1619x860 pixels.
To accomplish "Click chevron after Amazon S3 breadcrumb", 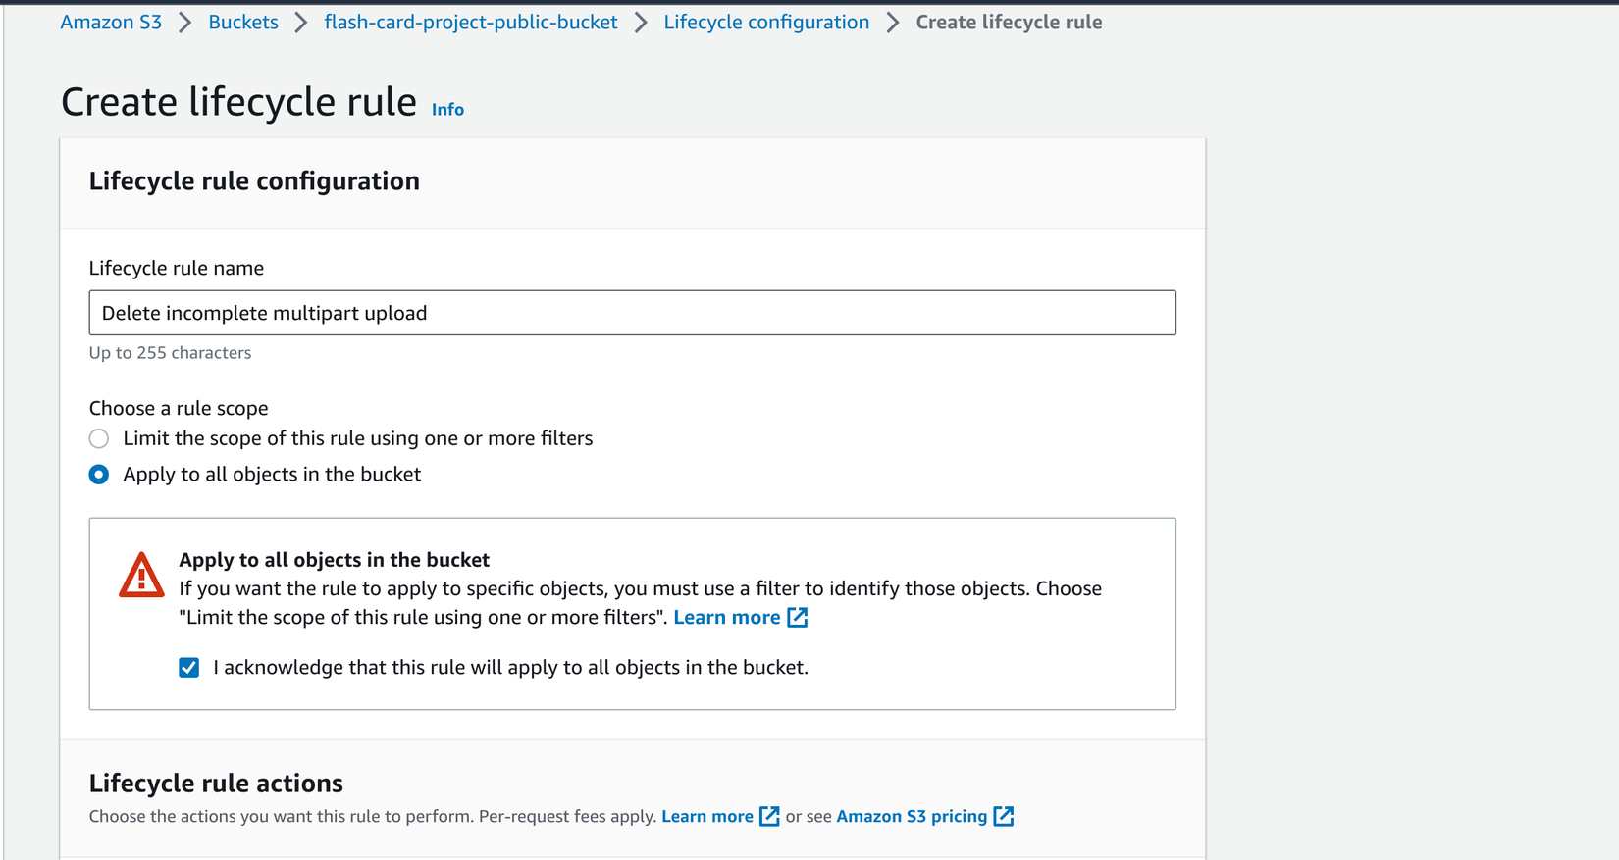I will (185, 23).
